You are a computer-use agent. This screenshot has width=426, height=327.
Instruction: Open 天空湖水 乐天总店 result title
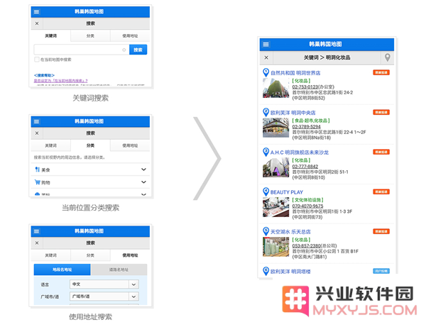tap(290, 232)
